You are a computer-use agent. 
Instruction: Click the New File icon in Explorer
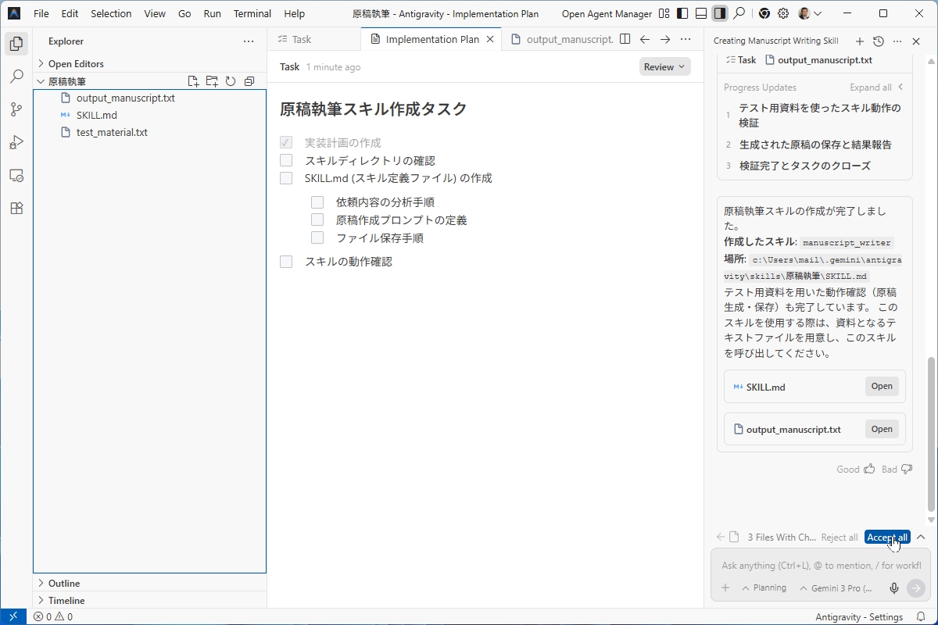[192, 80]
